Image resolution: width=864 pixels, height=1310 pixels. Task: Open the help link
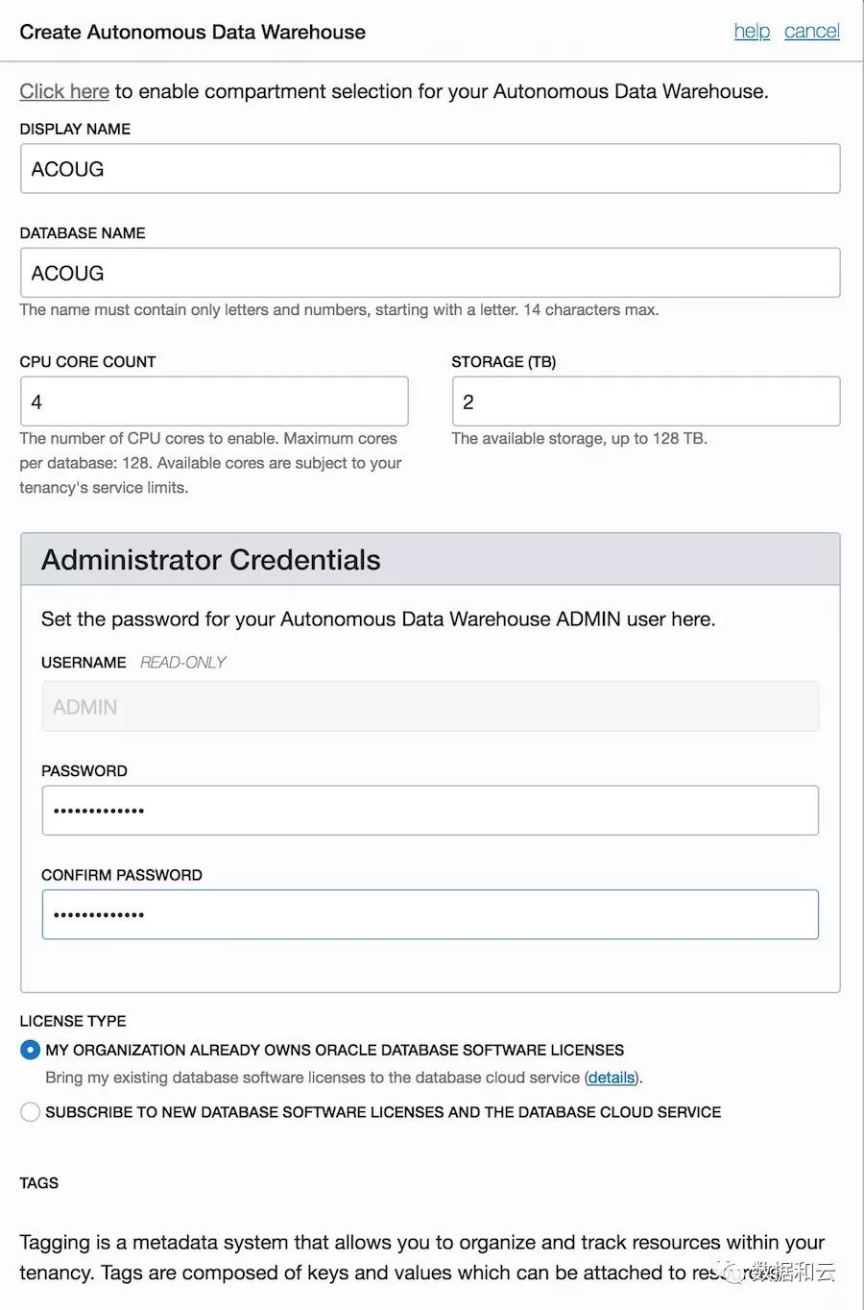[752, 32]
